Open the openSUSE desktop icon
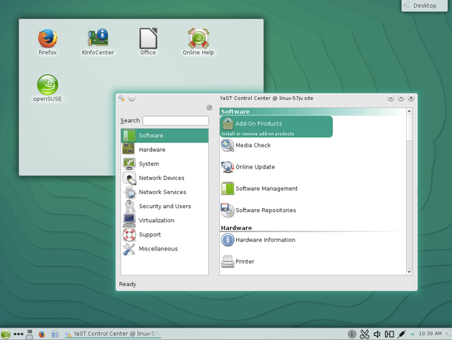This screenshot has height=340, width=452. 48,88
